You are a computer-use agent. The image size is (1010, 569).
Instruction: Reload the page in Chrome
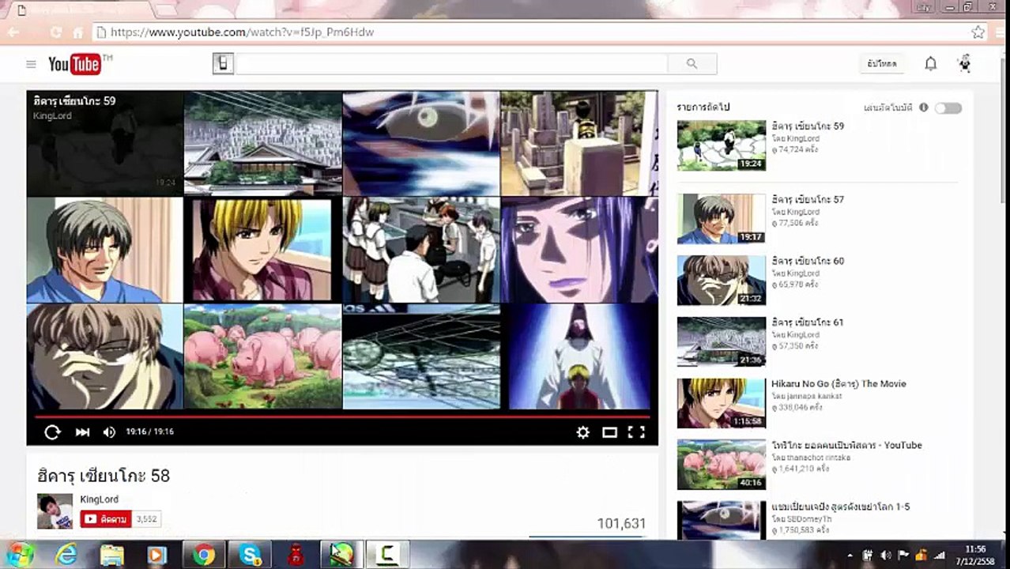tap(55, 32)
